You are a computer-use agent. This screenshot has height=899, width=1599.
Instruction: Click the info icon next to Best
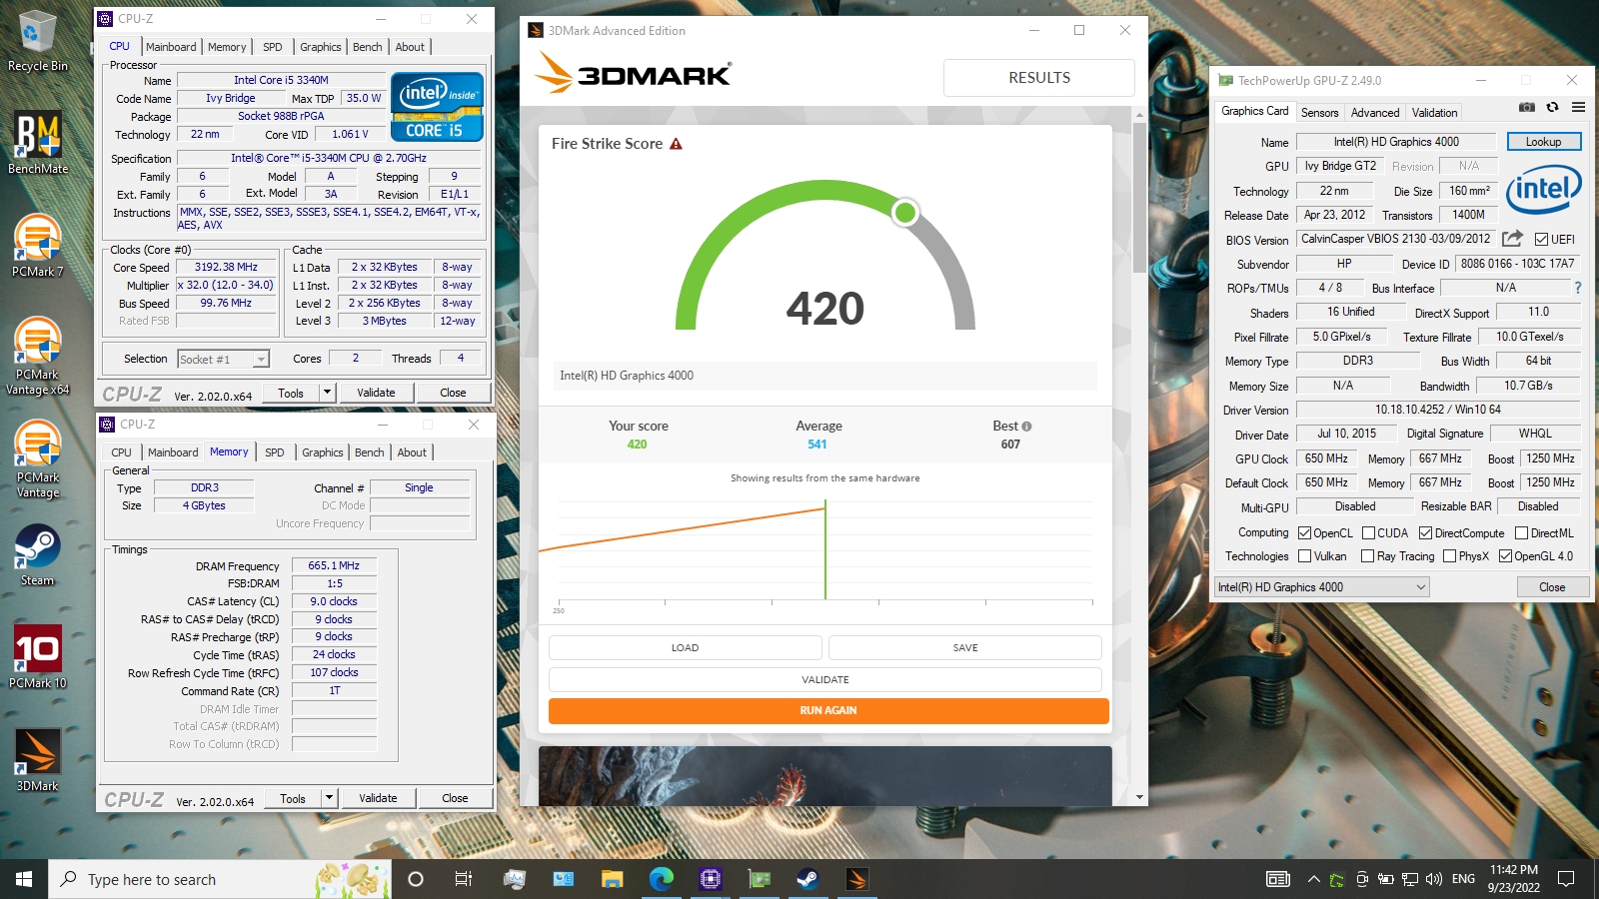(1026, 427)
